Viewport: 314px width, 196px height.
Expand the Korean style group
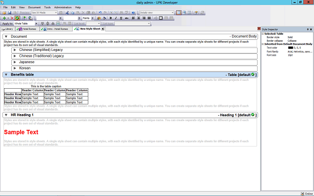click(15, 68)
